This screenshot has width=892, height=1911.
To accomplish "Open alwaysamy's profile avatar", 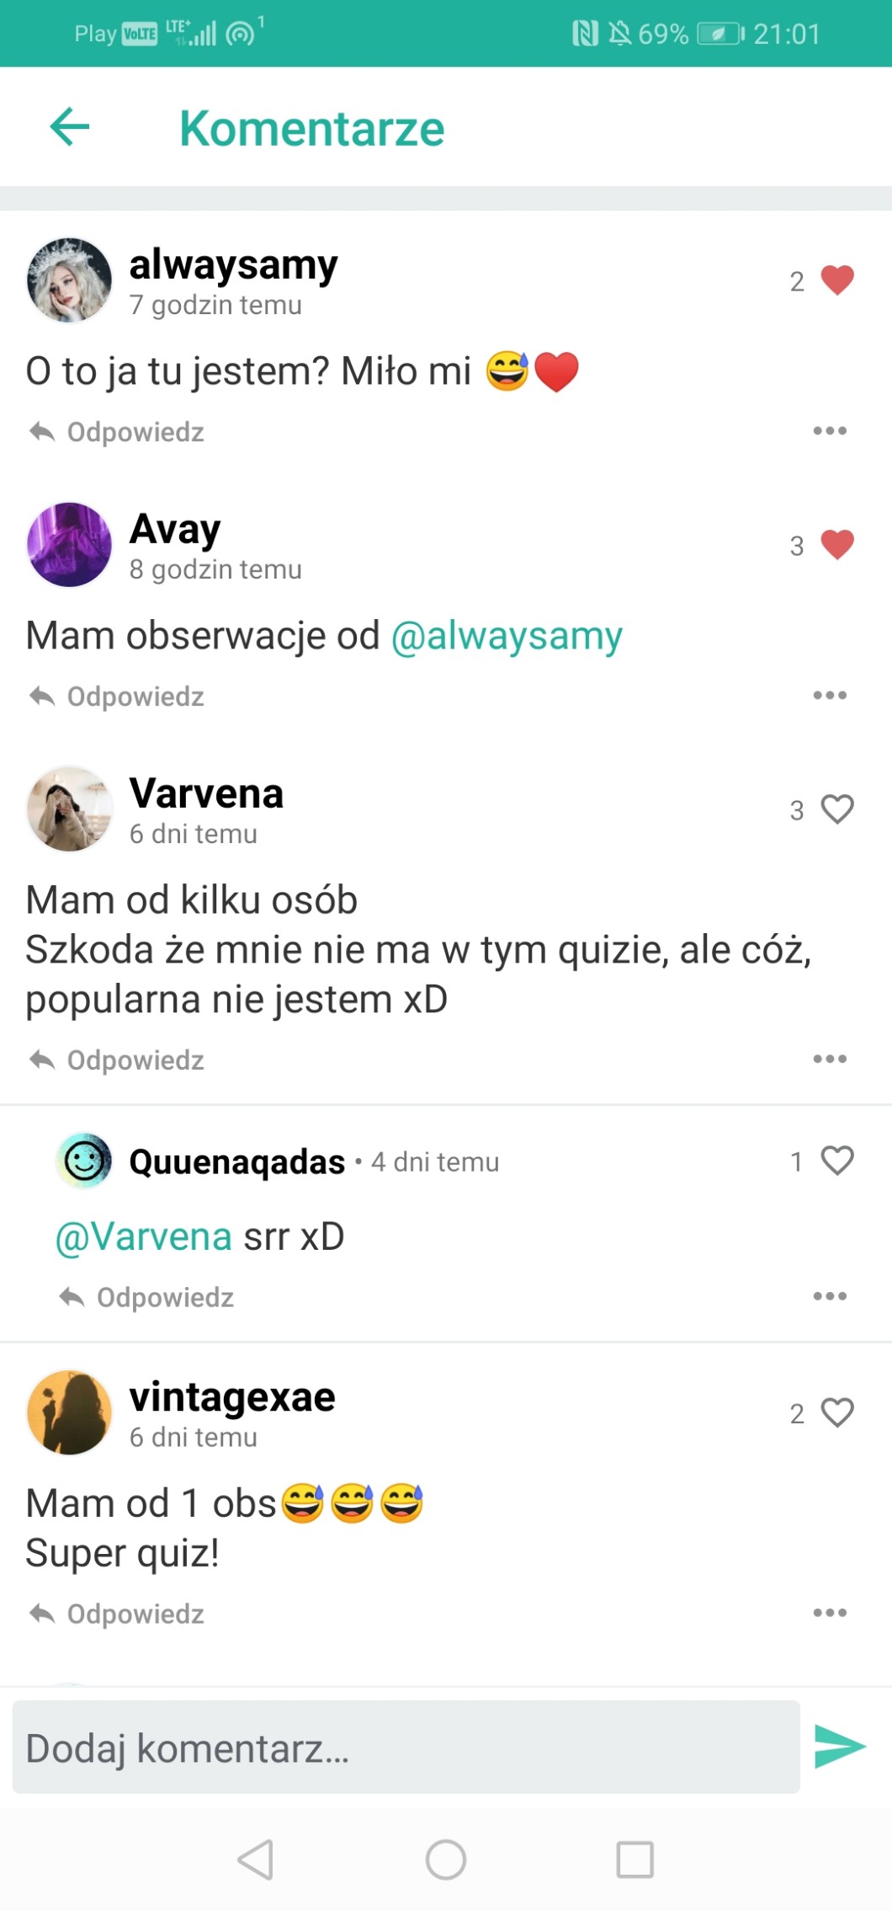I will [x=70, y=280].
